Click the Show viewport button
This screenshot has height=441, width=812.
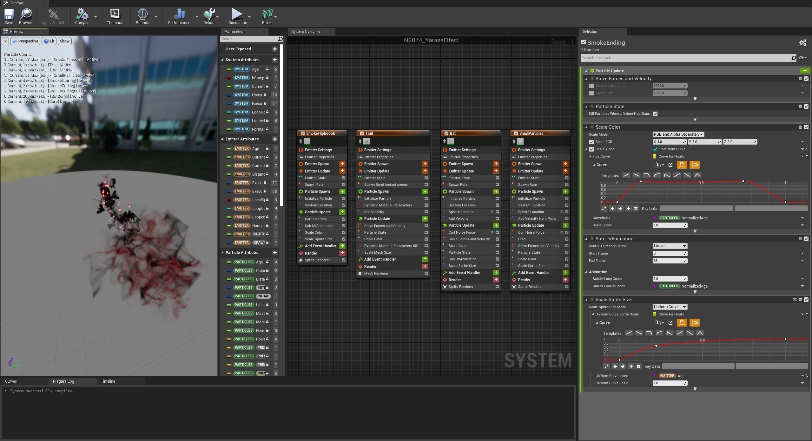(64, 41)
